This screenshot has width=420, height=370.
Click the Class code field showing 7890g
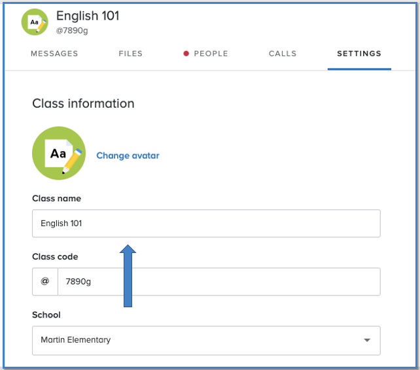[219, 282]
